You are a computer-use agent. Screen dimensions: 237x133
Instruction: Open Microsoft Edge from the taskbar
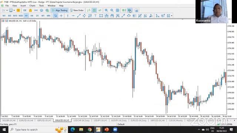[x=73, y=130]
